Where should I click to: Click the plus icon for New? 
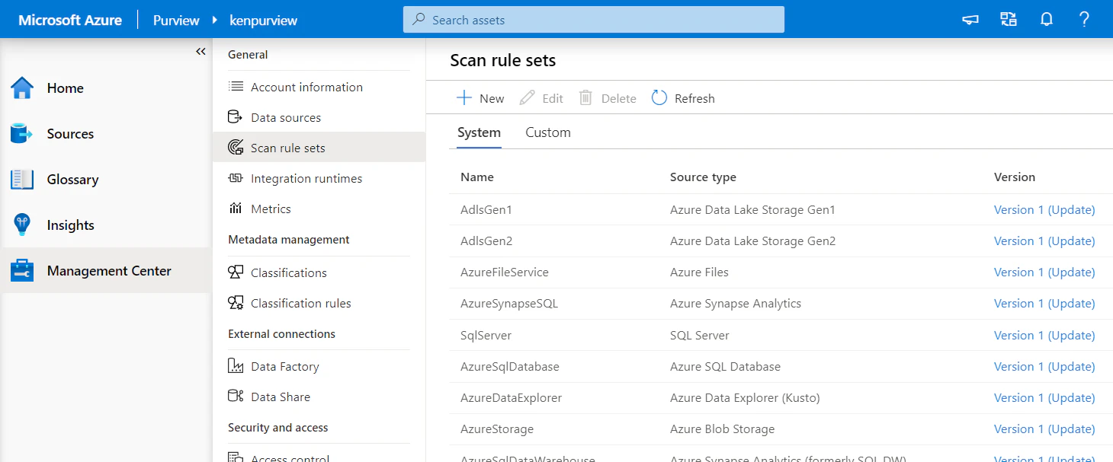(x=464, y=98)
